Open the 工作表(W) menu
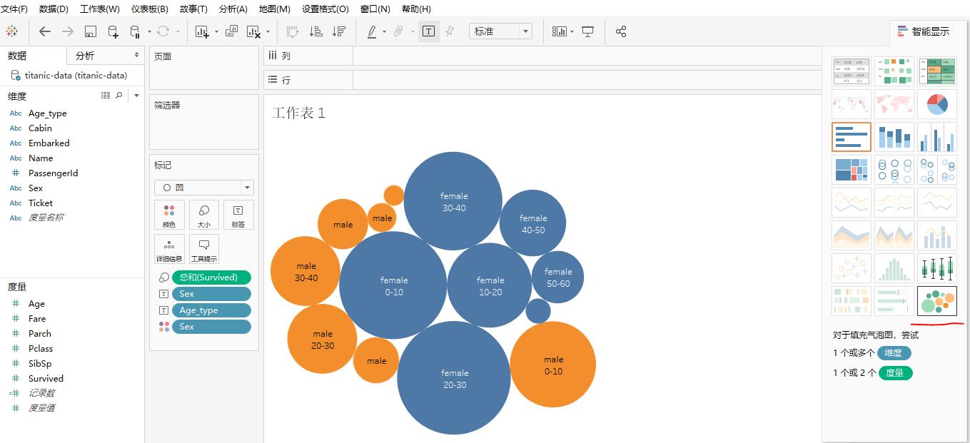This screenshot has width=970, height=443. coord(100,9)
